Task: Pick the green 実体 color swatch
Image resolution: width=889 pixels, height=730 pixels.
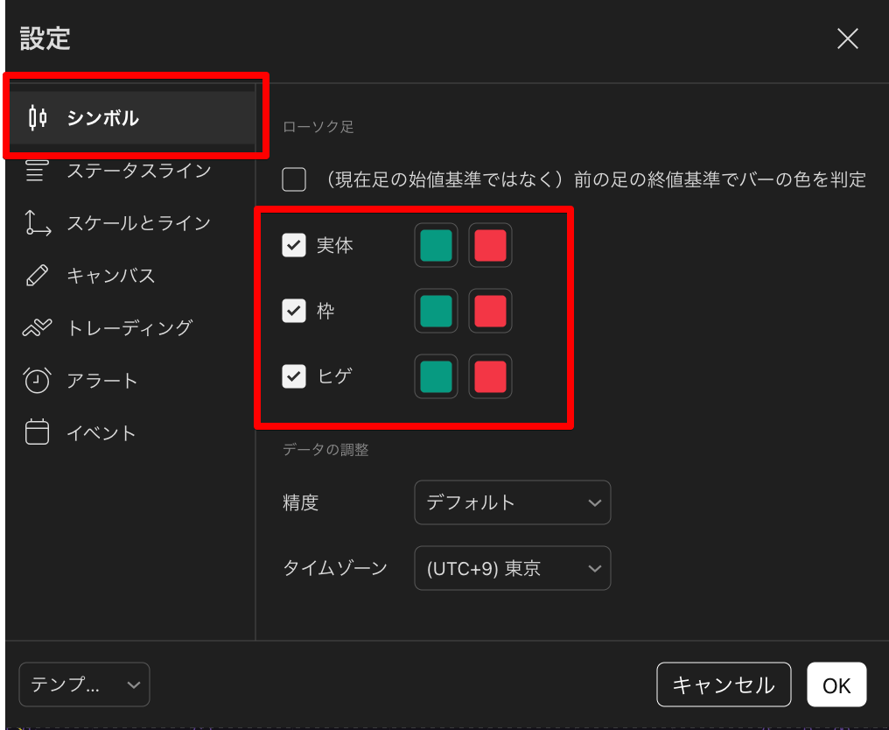Action: [x=436, y=245]
